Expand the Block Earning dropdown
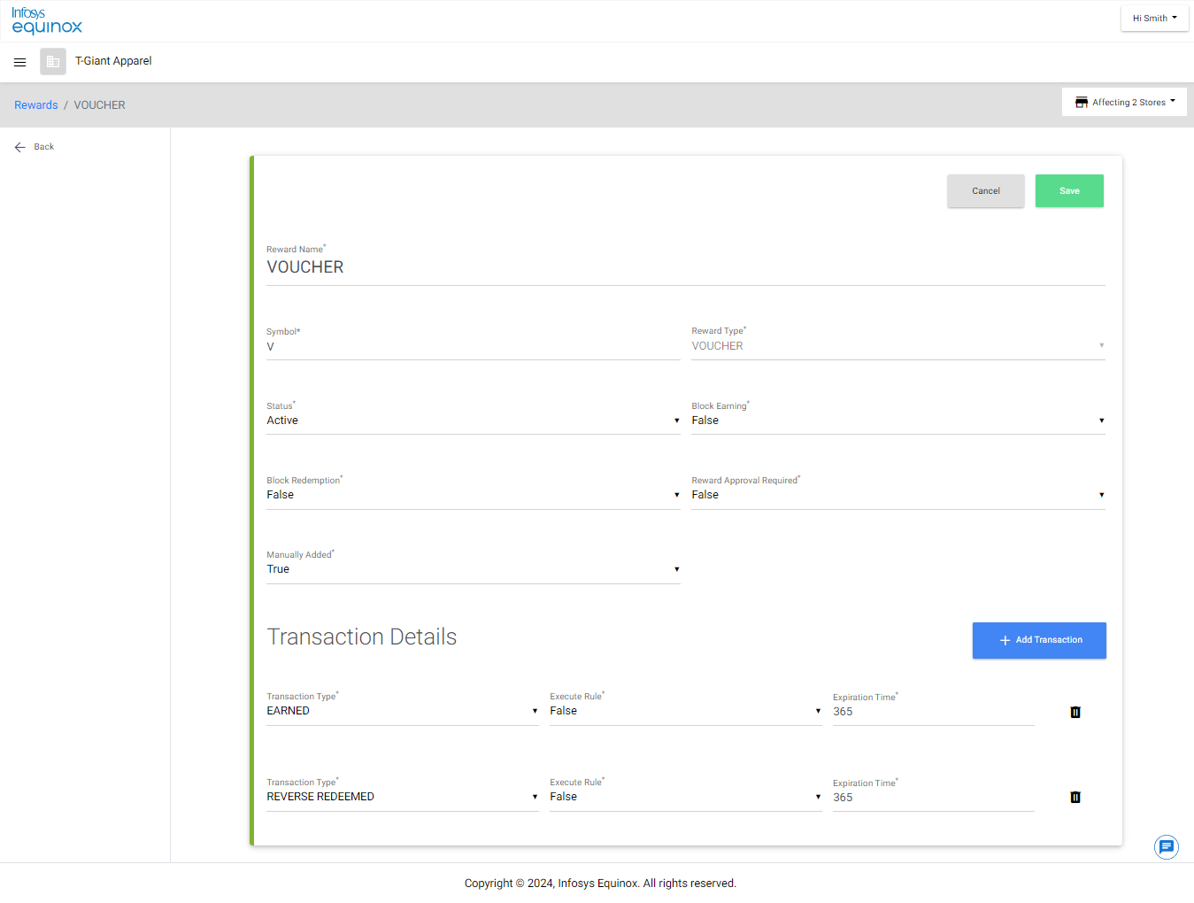This screenshot has height=903, width=1194. [x=897, y=421]
